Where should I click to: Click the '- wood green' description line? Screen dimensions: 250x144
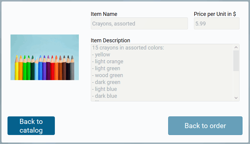click(x=107, y=75)
